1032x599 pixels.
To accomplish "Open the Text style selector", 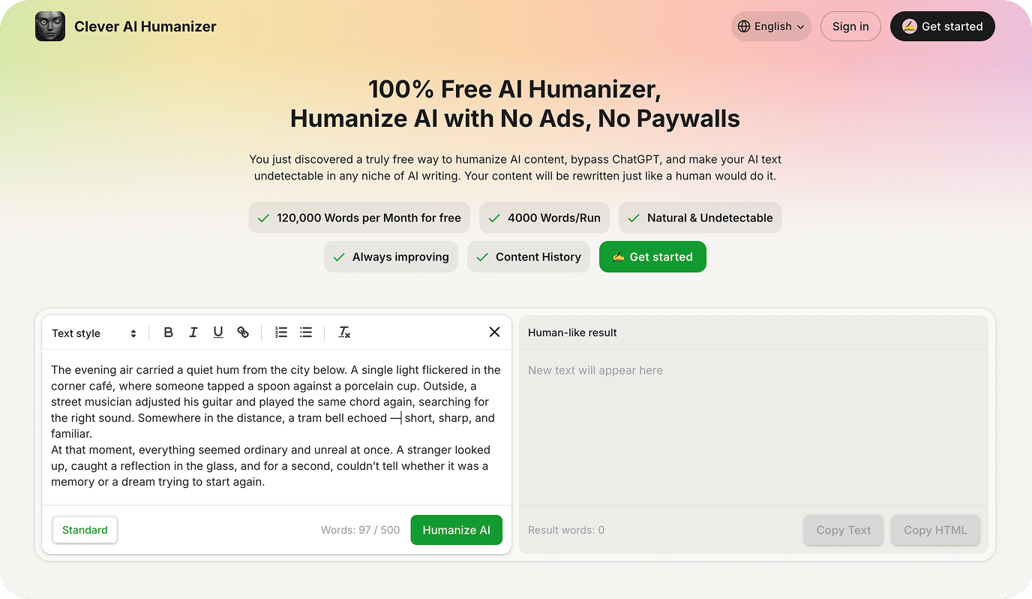I will click(76, 333).
